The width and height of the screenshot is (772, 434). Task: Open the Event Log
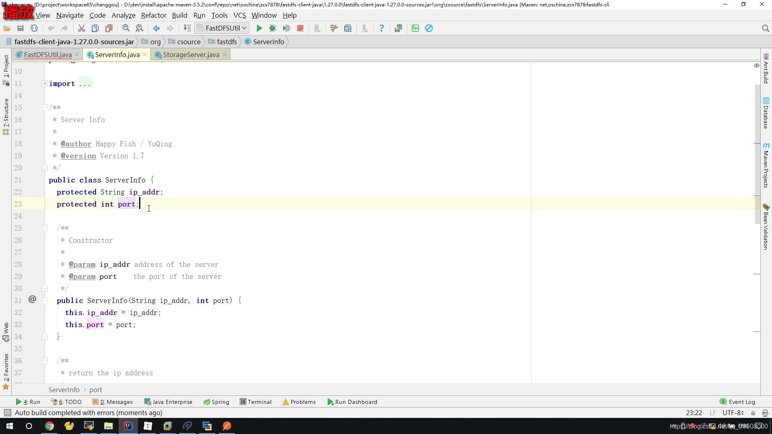tap(737, 402)
